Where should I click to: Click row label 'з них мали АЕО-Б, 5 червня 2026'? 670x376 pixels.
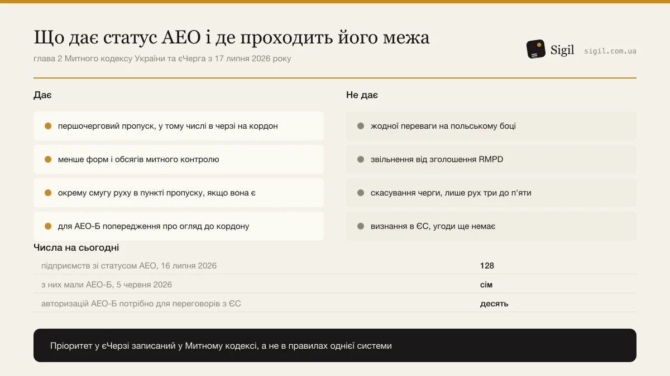point(107,285)
